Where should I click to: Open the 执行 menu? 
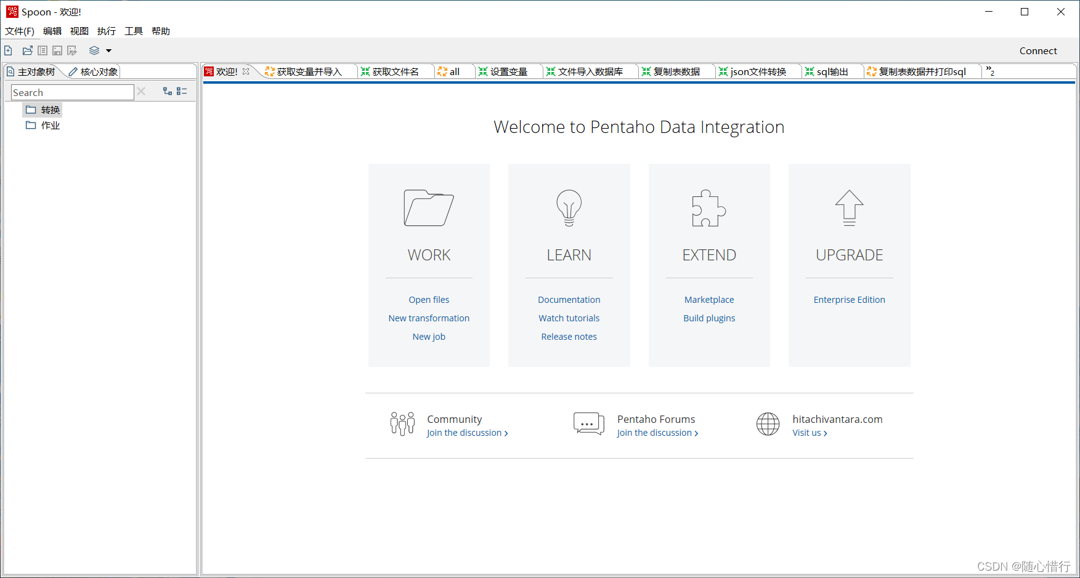[107, 31]
